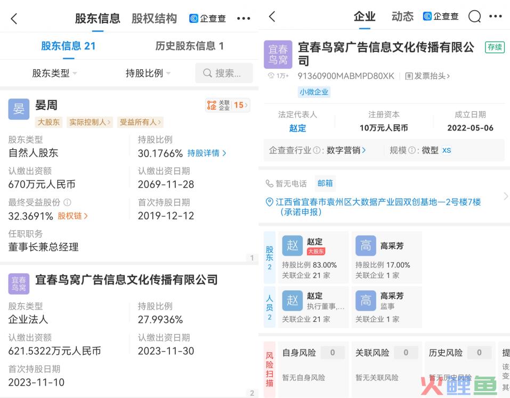Open 赵定 avatar in 股东 section
The height and width of the screenshot is (398, 510).
point(292,246)
